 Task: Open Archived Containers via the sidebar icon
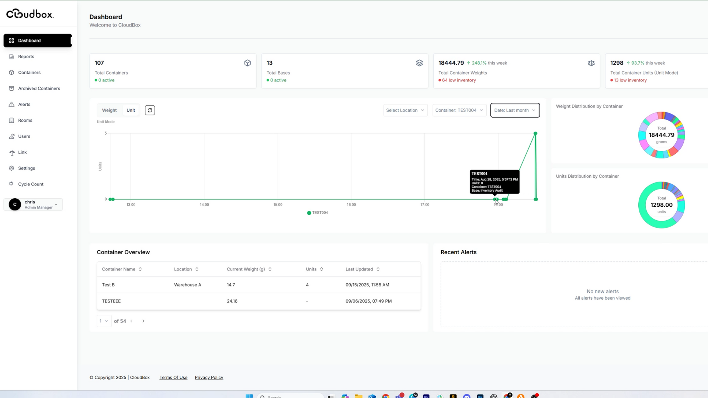click(11, 88)
